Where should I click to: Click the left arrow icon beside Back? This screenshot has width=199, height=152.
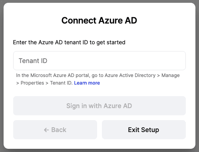(46, 130)
